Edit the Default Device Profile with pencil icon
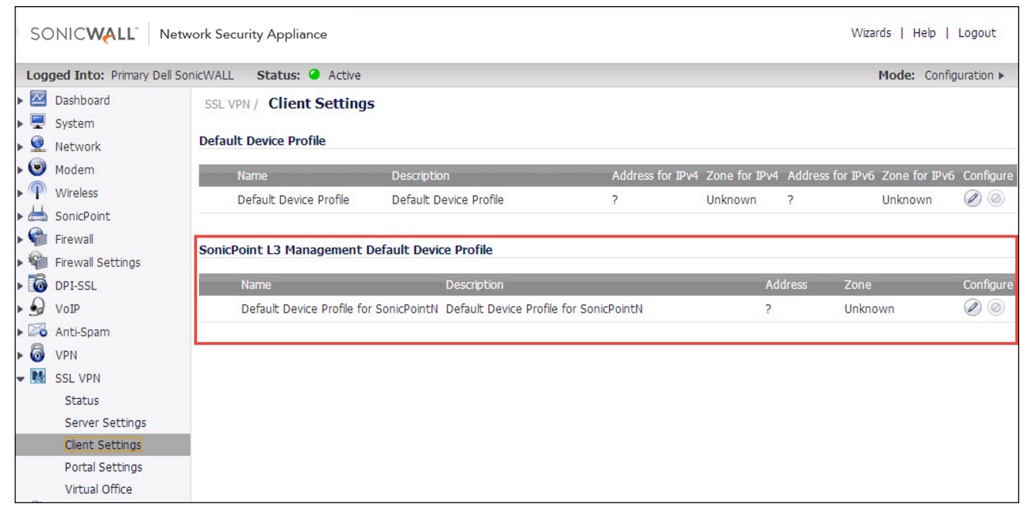1030x514 pixels. click(973, 199)
